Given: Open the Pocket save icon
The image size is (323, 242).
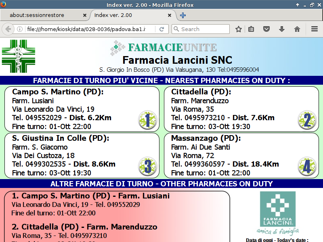Looking at the screenshot, I should coord(266,29).
